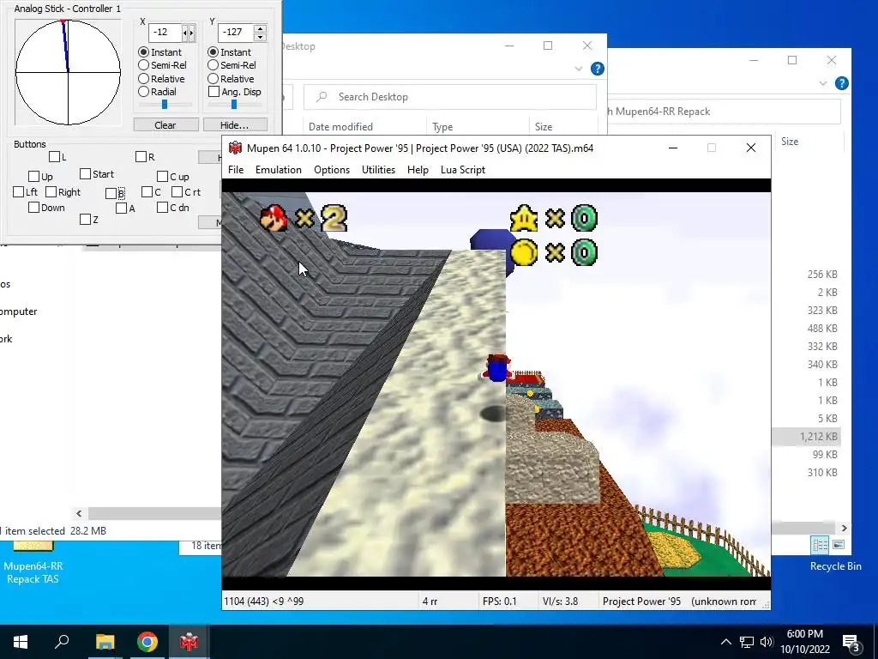The image size is (878, 659).
Task: Click the Clear button
Action: 165,125
